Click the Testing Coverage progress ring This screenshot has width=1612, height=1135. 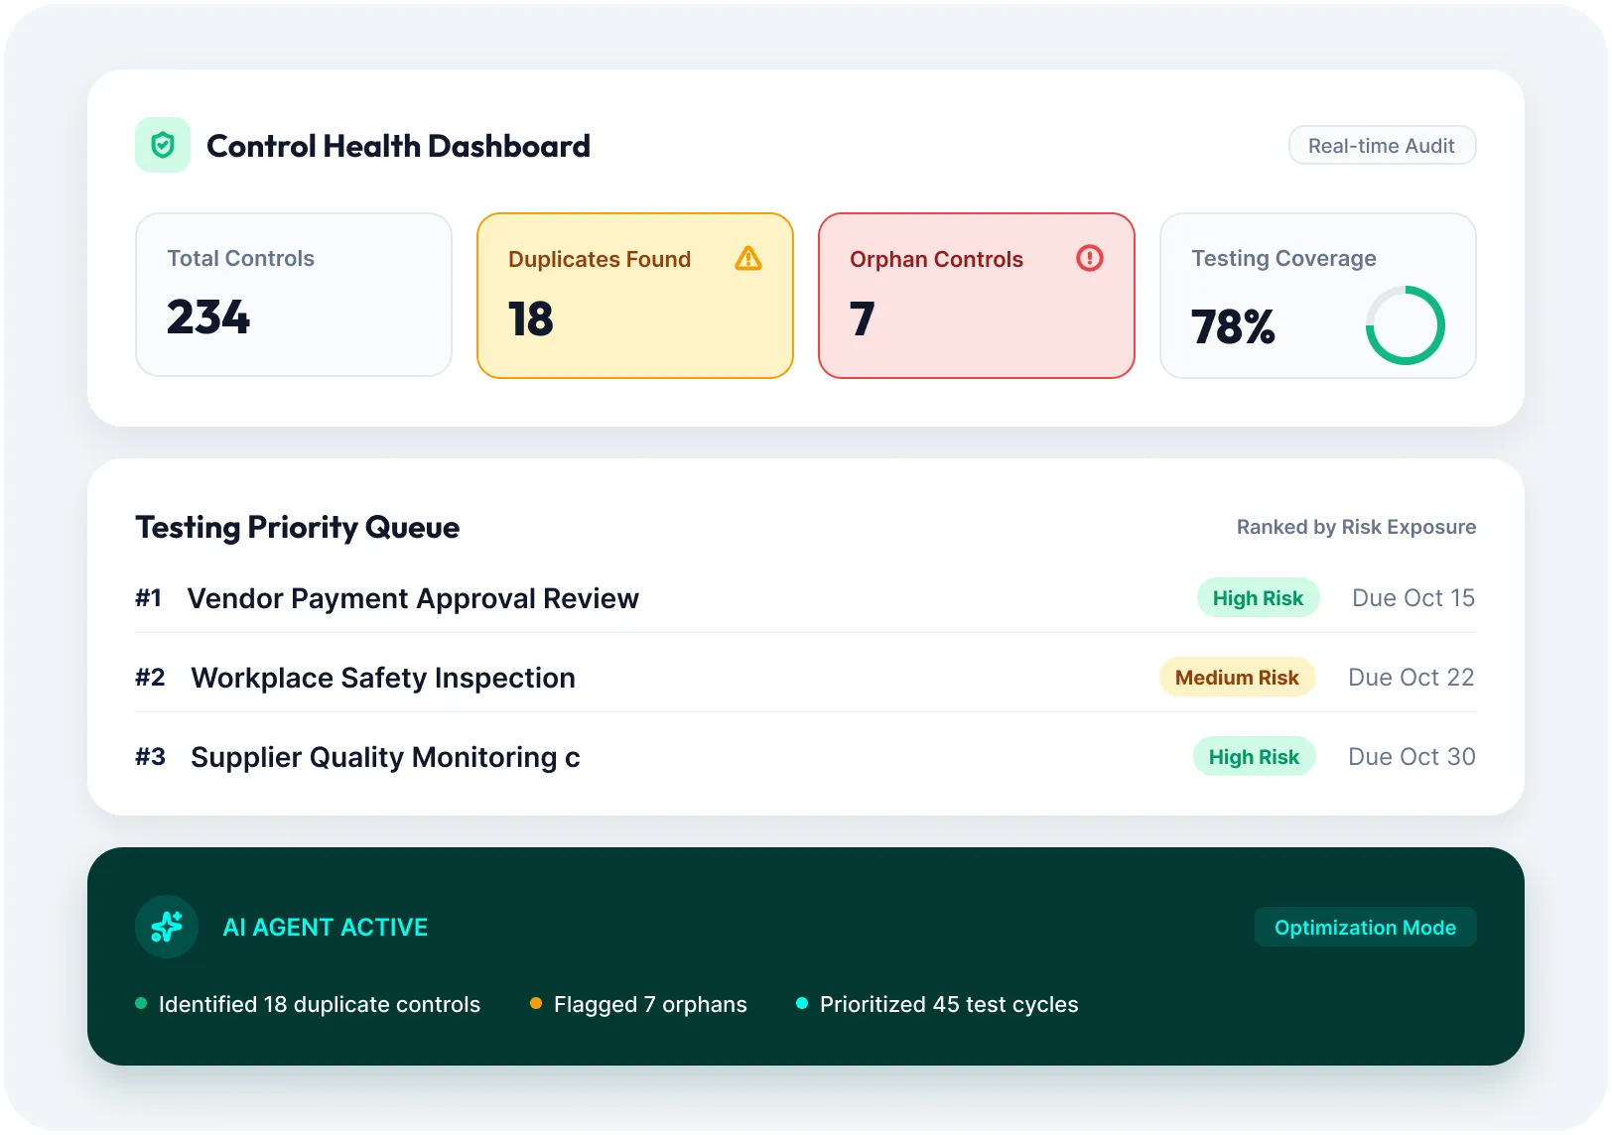(1405, 325)
